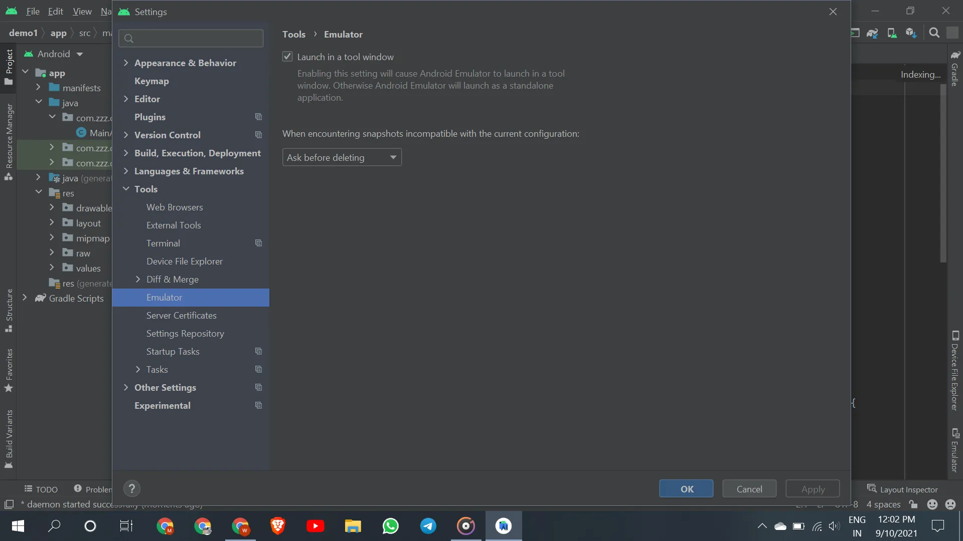
Task: Open the File menu
Action: pyautogui.click(x=33, y=12)
